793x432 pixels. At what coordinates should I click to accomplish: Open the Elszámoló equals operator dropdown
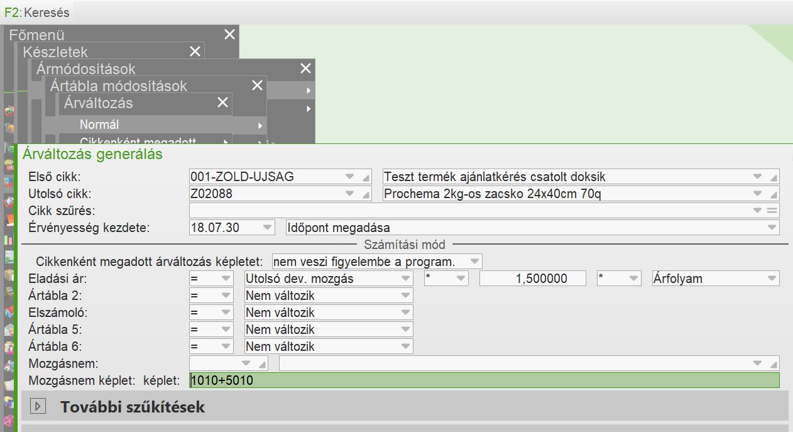(x=226, y=313)
